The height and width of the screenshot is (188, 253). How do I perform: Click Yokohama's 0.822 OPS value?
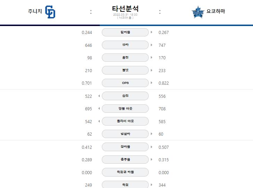(x=164, y=83)
